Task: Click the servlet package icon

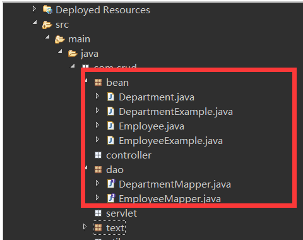Action: point(98,213)
